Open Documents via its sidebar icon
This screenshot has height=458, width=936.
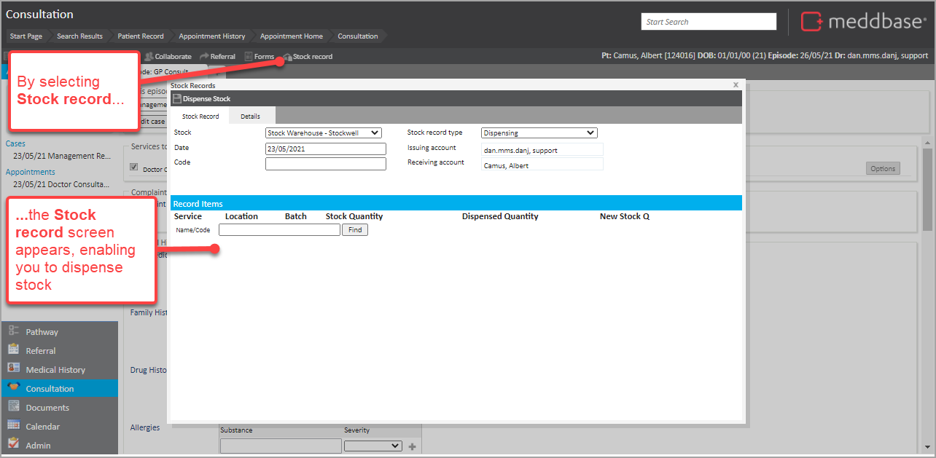point(14,407)
